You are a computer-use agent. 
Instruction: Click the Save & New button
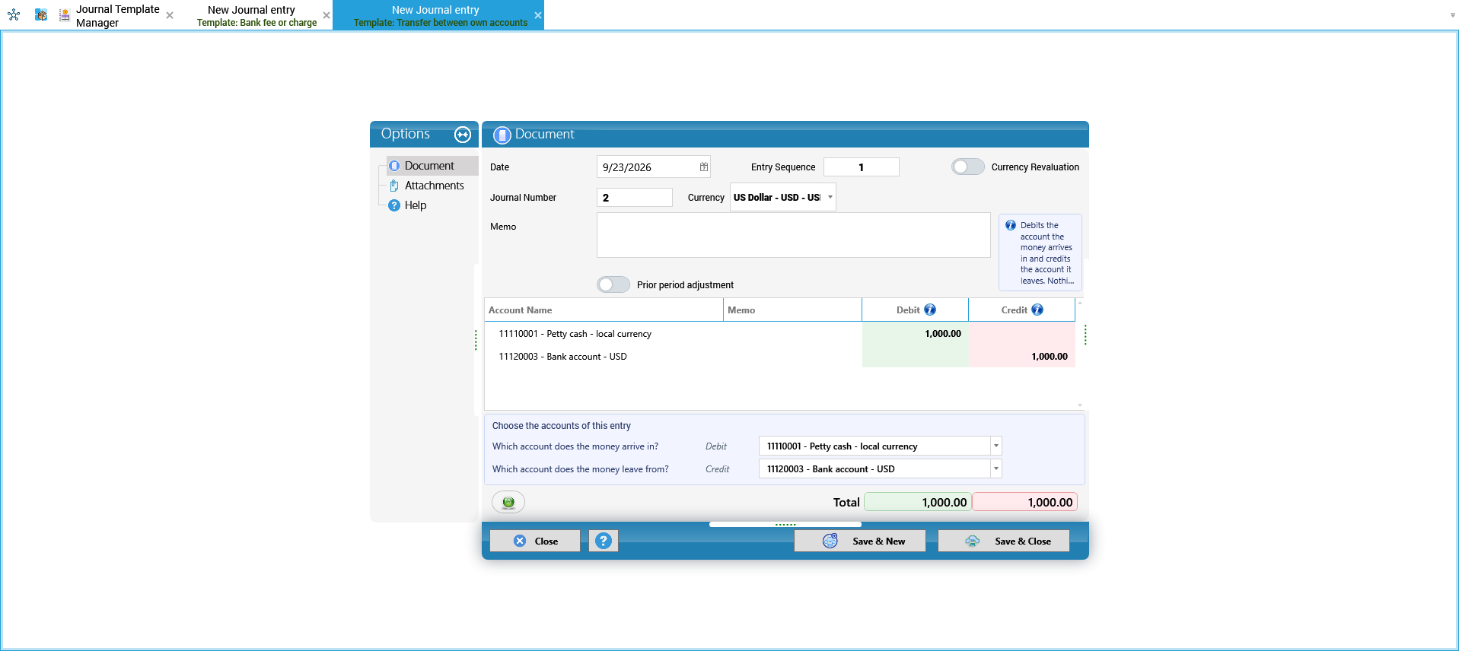860,541
